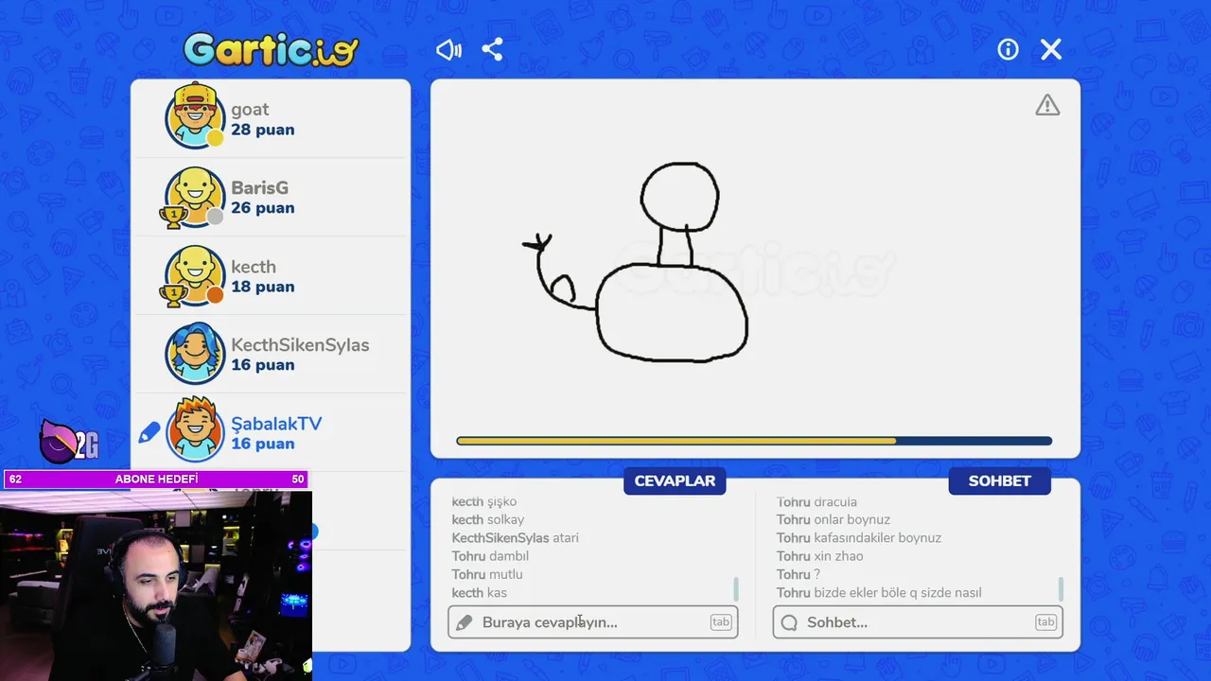Select KecthSikenSylas's avatar
Viewport: 1211px width, 681px height.
point(195,353)
